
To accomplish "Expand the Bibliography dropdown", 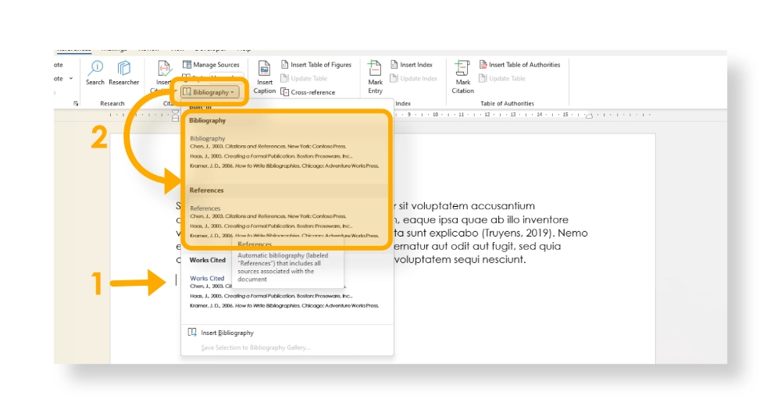I will click(211, 92).
